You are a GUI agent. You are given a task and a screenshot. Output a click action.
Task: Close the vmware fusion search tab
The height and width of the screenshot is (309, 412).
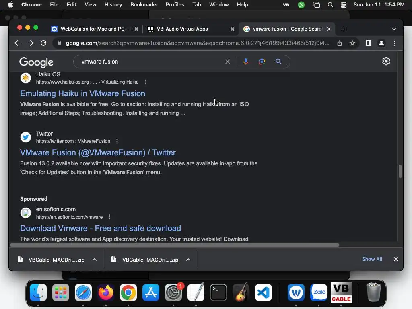point(328,29)
